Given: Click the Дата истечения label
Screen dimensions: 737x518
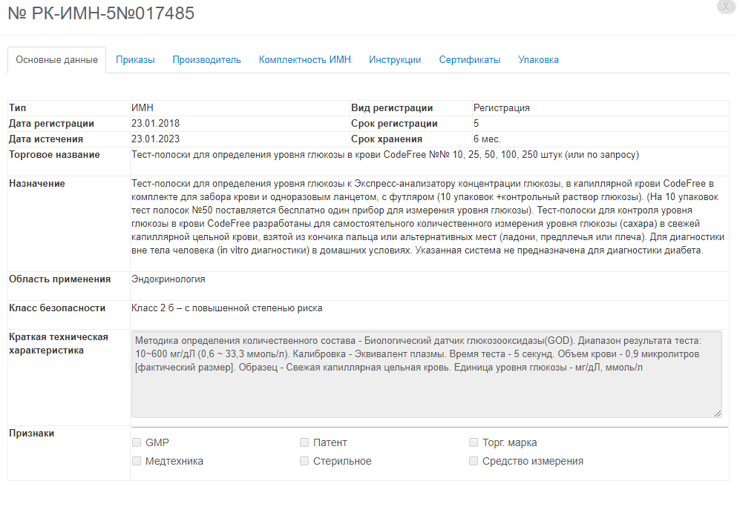Looking at the screenshot, I should [46, 139].
